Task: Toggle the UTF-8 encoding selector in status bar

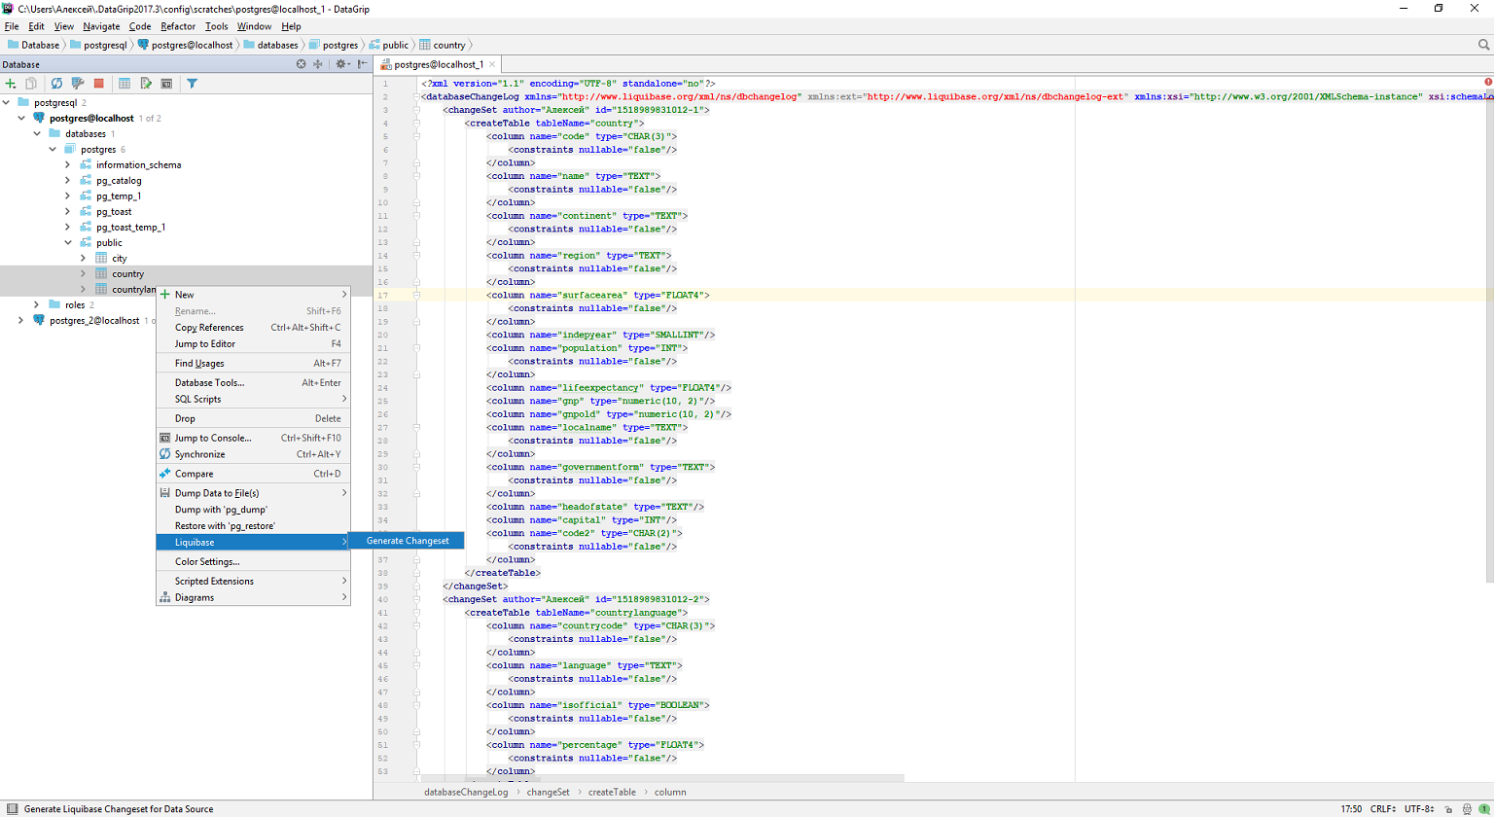Action: click(x=1419, y=808)
